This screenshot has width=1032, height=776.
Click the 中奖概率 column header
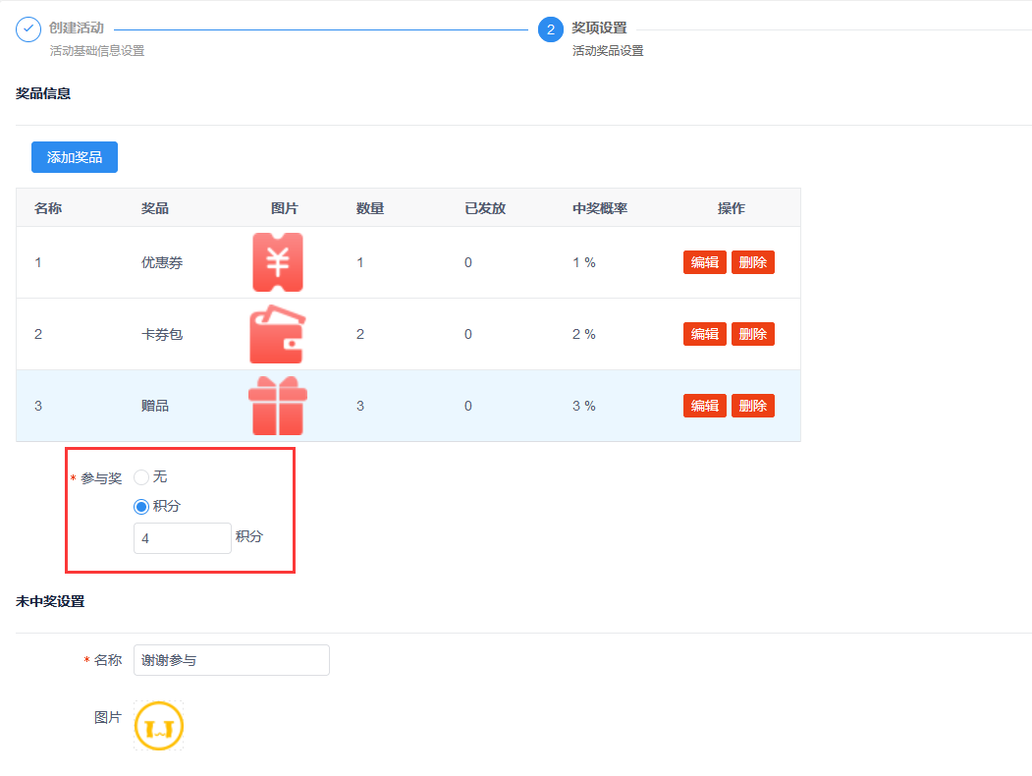[600, 208]
